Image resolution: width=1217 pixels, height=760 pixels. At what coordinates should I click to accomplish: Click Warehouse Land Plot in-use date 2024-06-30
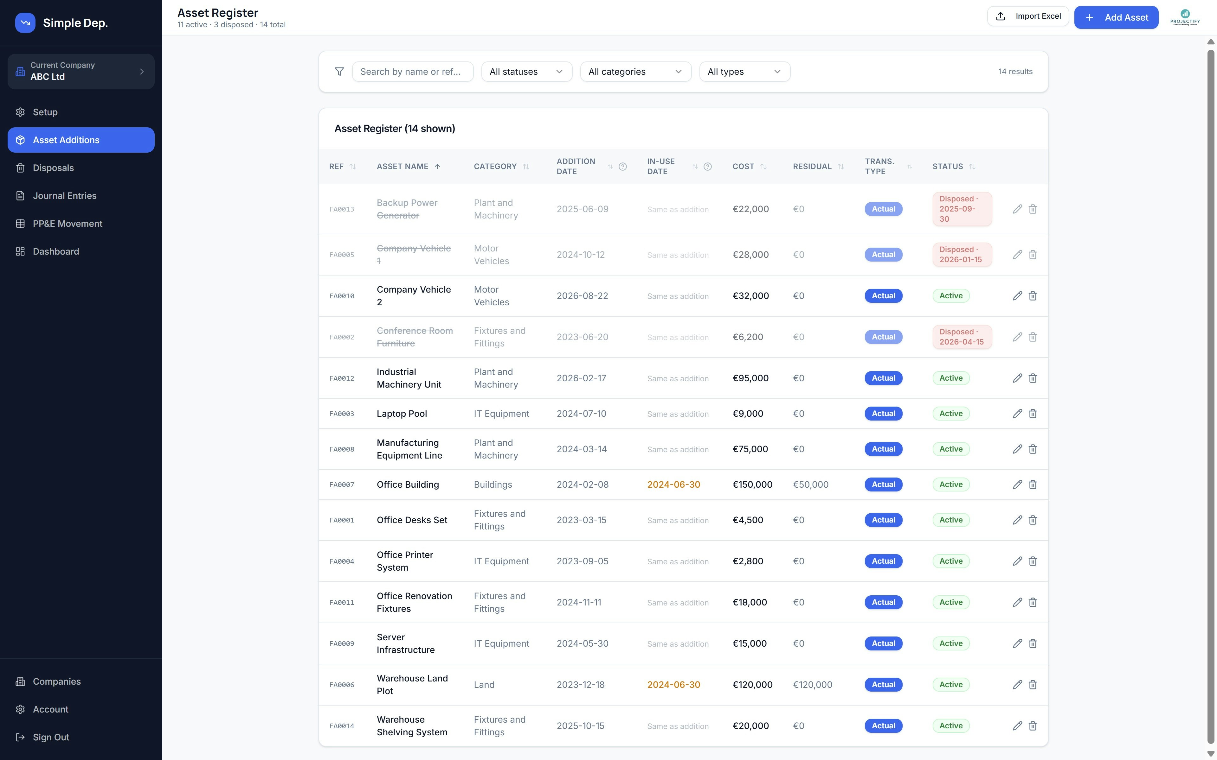[673, 685]
